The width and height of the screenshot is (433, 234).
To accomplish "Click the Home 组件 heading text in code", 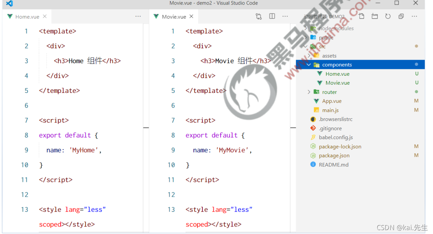I will 85,61.
